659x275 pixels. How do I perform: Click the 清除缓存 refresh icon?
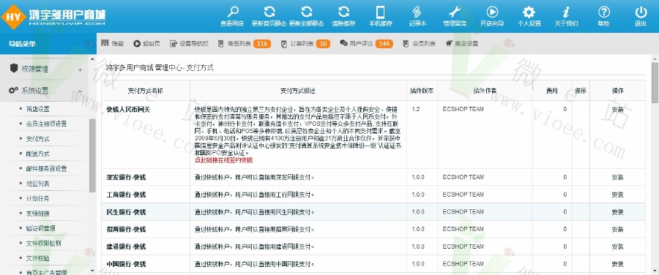coord(343,12)
